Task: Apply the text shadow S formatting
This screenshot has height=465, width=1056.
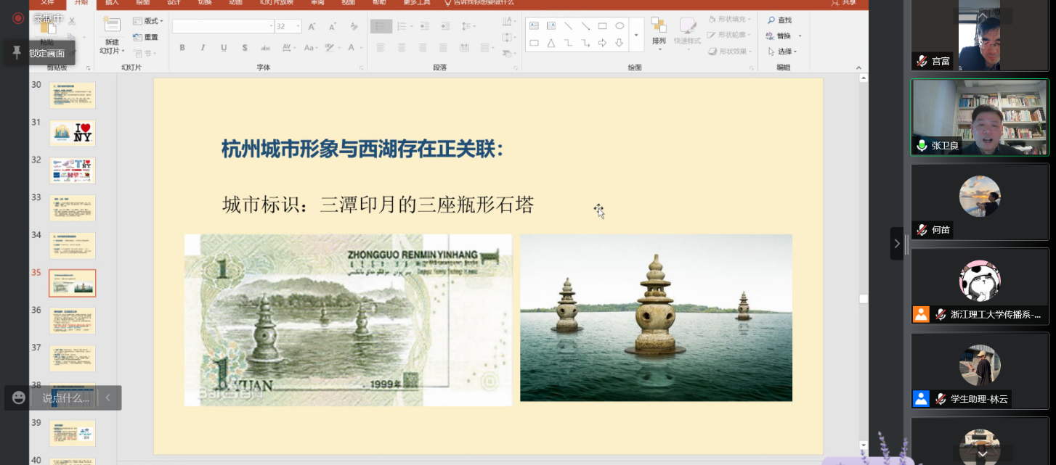Action: click(245, 48)
